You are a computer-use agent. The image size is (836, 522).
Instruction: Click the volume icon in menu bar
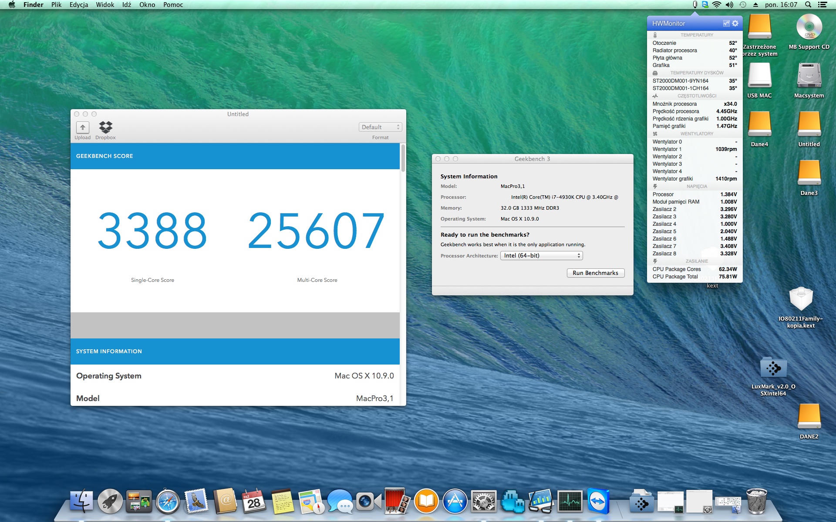click(729, 5)
